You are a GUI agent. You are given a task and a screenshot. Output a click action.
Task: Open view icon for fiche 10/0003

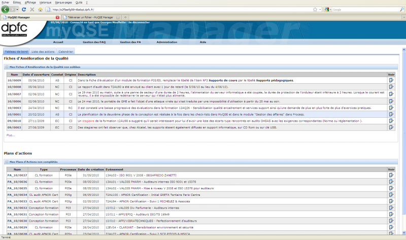391,108
